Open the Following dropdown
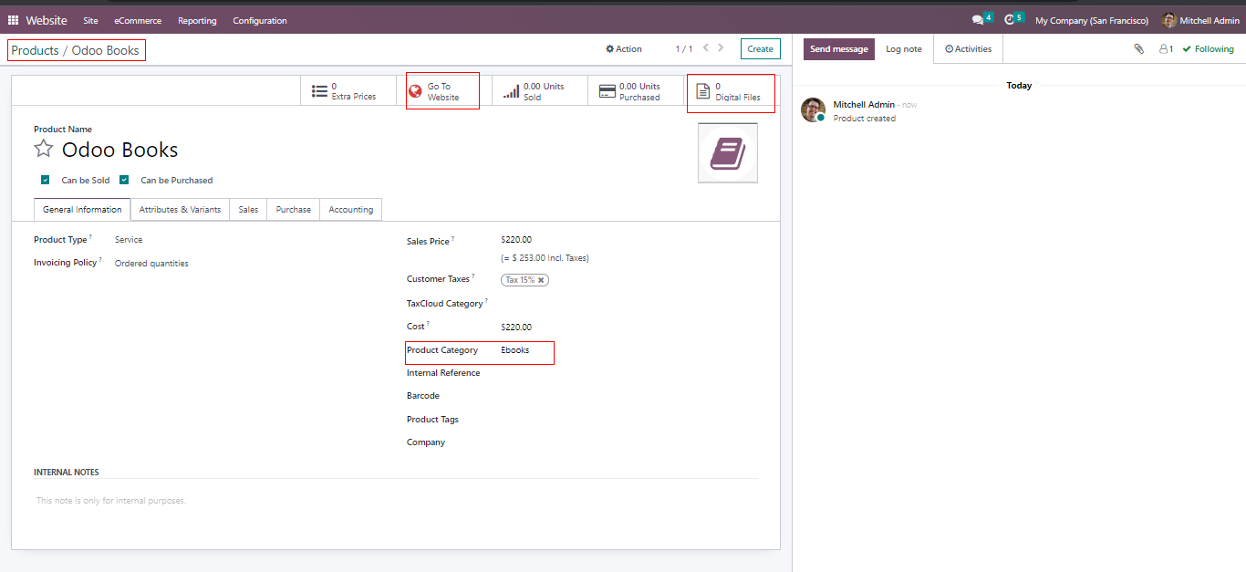The height and width of the screenshot is (572, 1246). click(1208, 49)
